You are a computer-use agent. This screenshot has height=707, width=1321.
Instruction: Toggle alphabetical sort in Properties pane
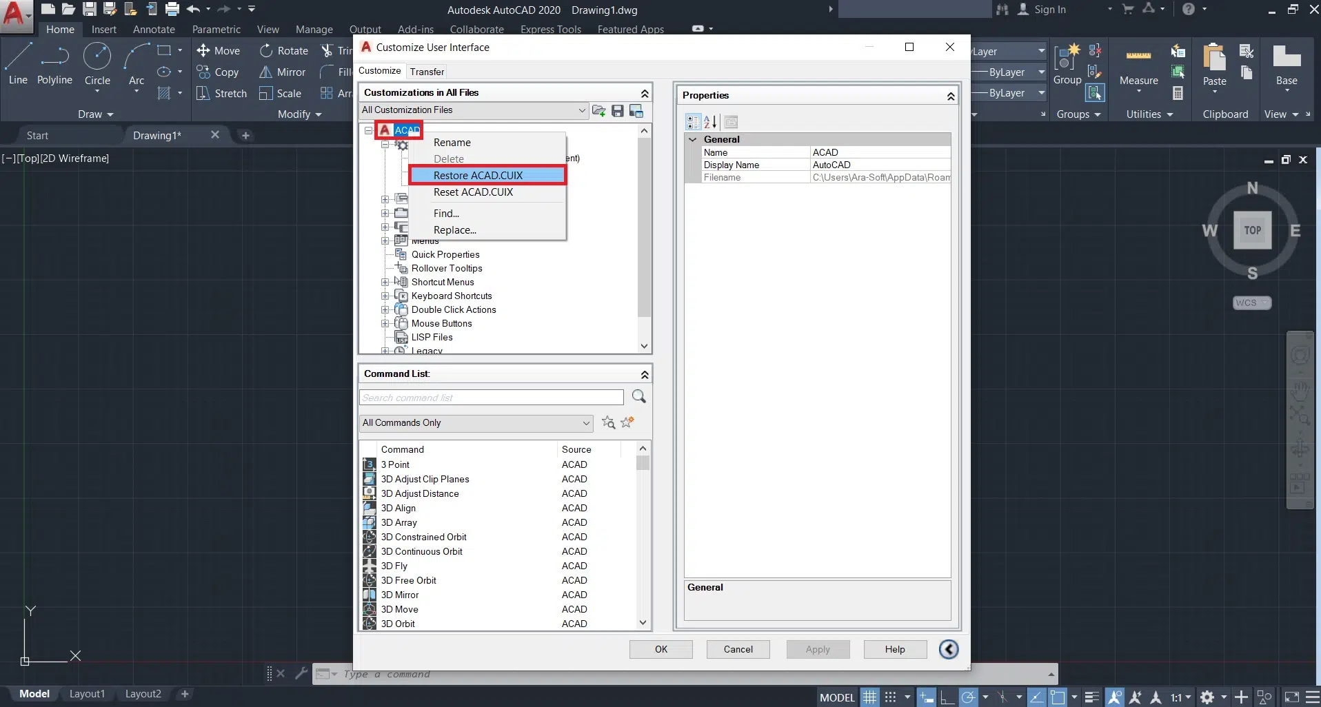click(711, 122)
